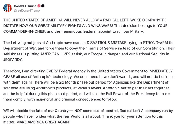
Task: Click the final paragraph starting 'WE will decide'
Action: (89, 117)
